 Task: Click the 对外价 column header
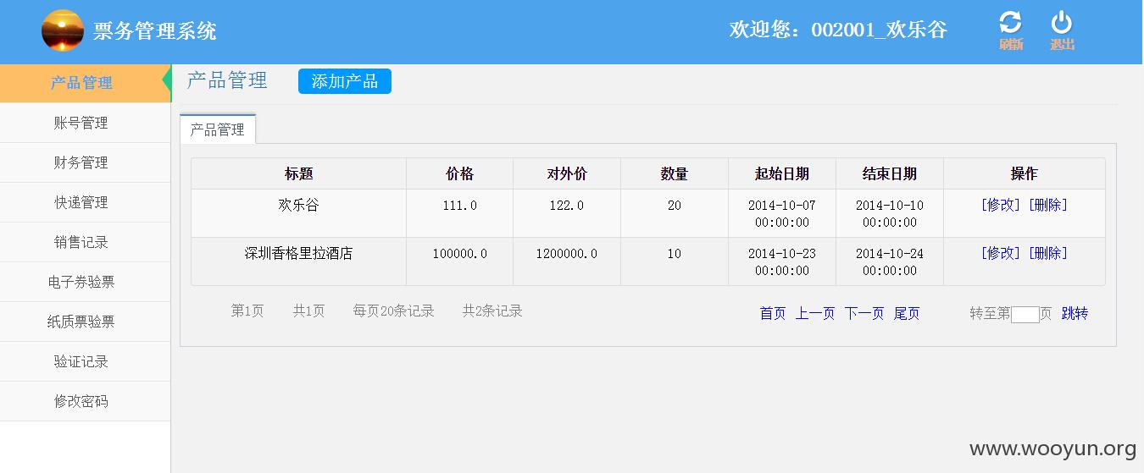tap(567, 173)
